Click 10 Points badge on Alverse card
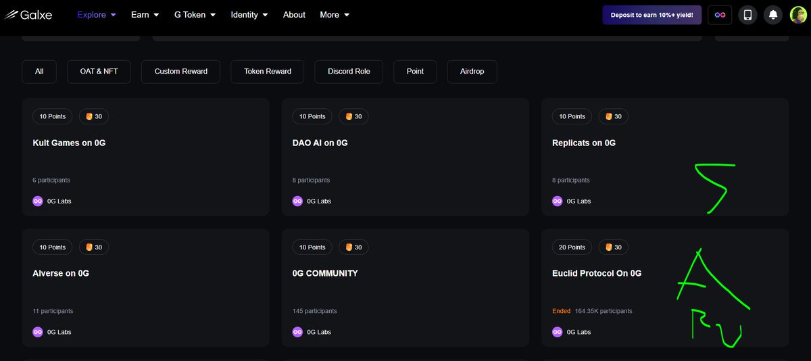Viewport: 811px width, 361px height. 53,247
